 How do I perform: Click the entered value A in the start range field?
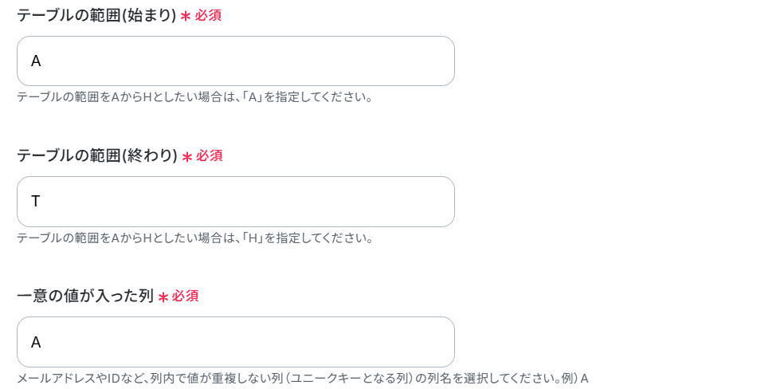point(36,61)
